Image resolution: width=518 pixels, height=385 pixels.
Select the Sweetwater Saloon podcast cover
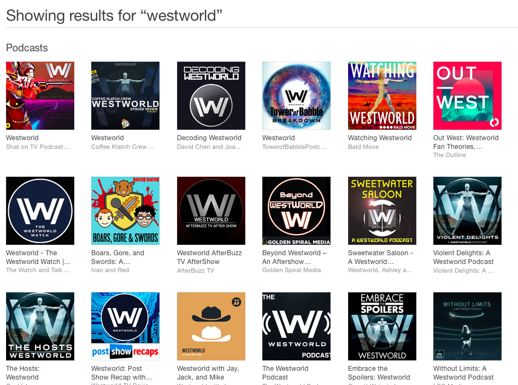(382, 211)
